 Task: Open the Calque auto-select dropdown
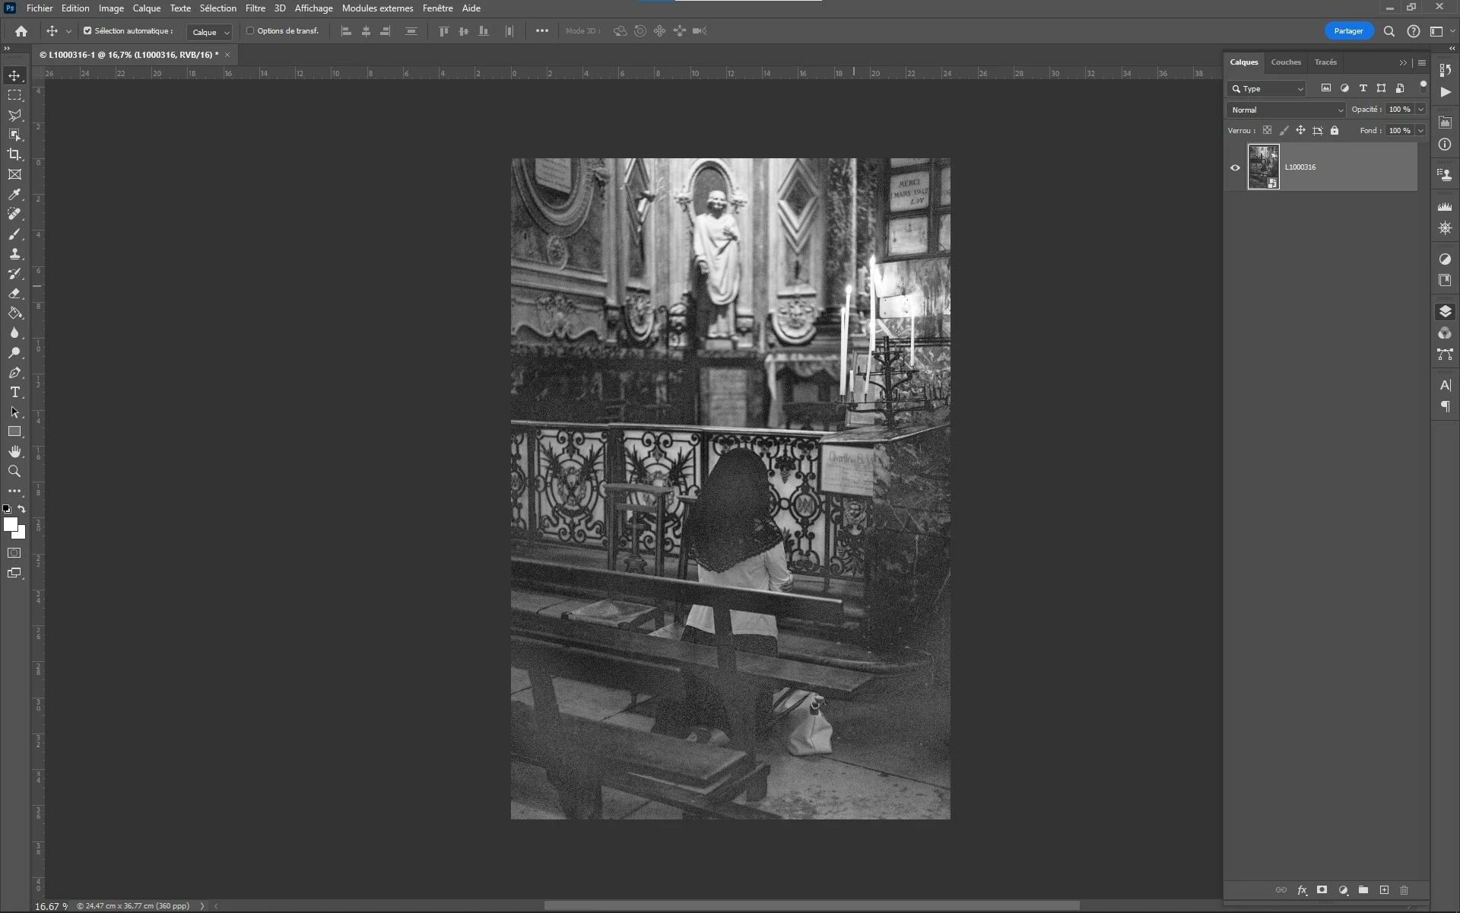210,32
